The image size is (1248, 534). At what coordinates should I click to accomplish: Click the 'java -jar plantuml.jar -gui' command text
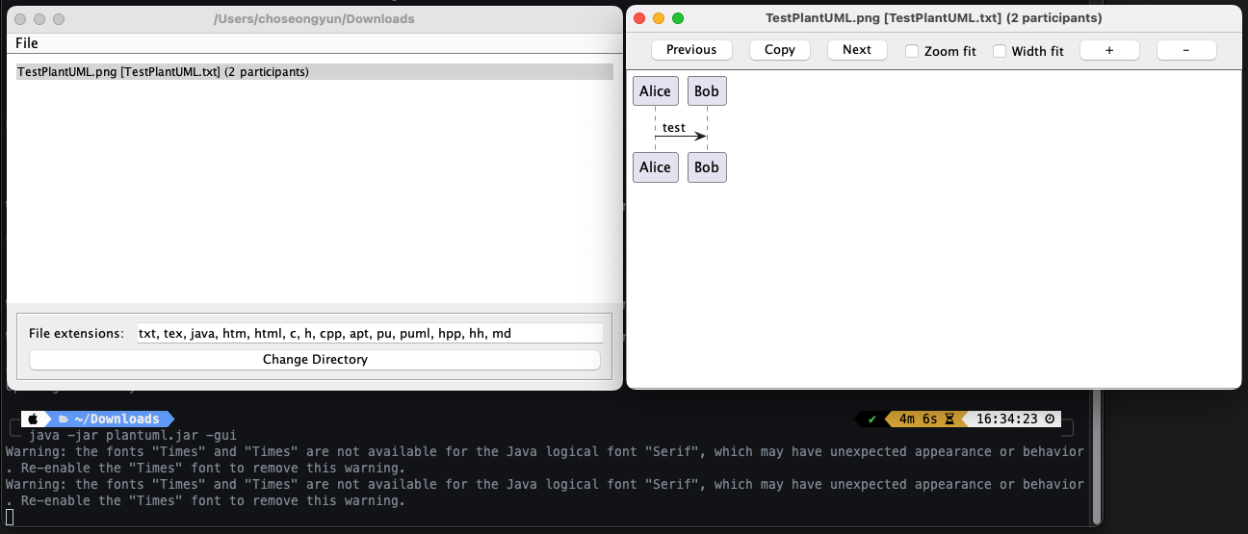coord(133,436)
